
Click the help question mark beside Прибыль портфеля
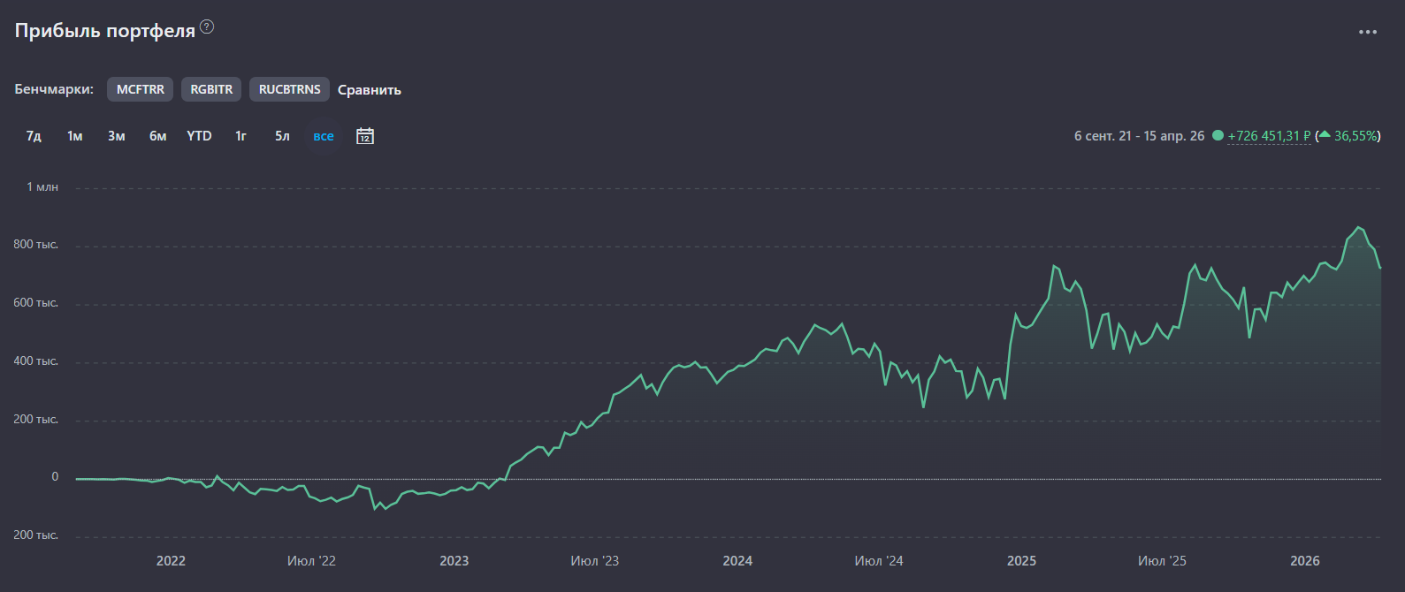(207, 27)
